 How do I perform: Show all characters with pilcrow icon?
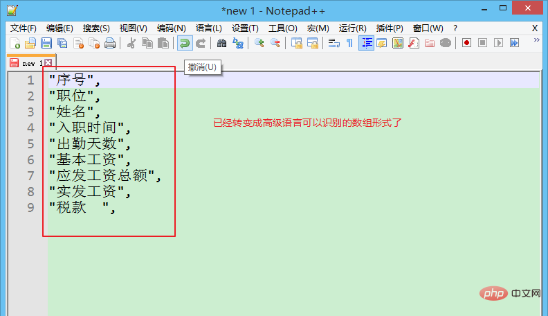[349, 43]
